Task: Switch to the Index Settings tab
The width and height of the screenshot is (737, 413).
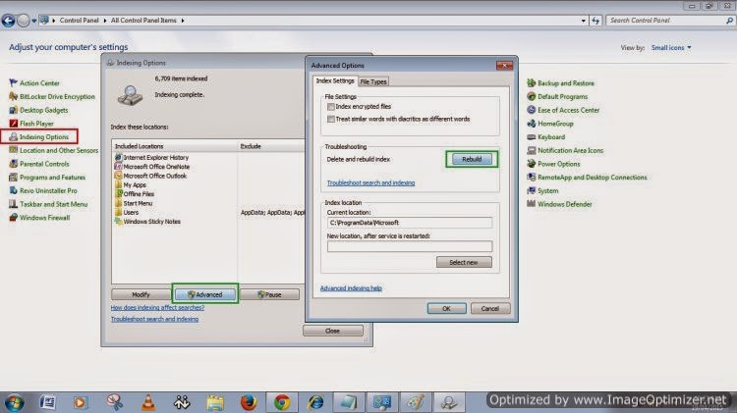Action: tap(335, 80)
